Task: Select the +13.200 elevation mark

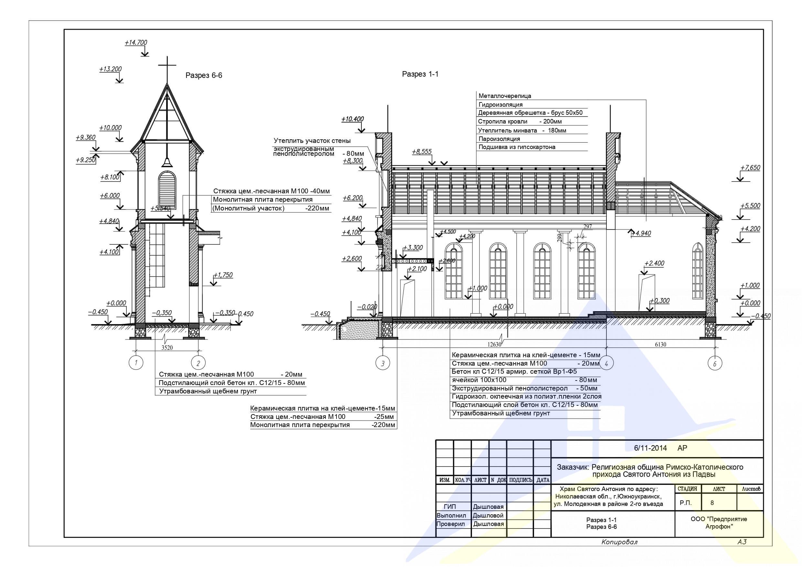Action: (110, 69)
